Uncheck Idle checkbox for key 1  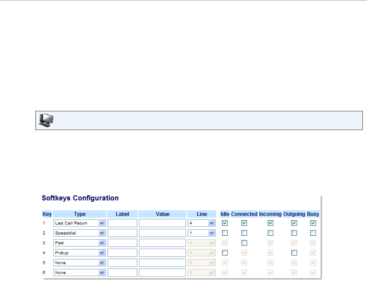(225, 223)
